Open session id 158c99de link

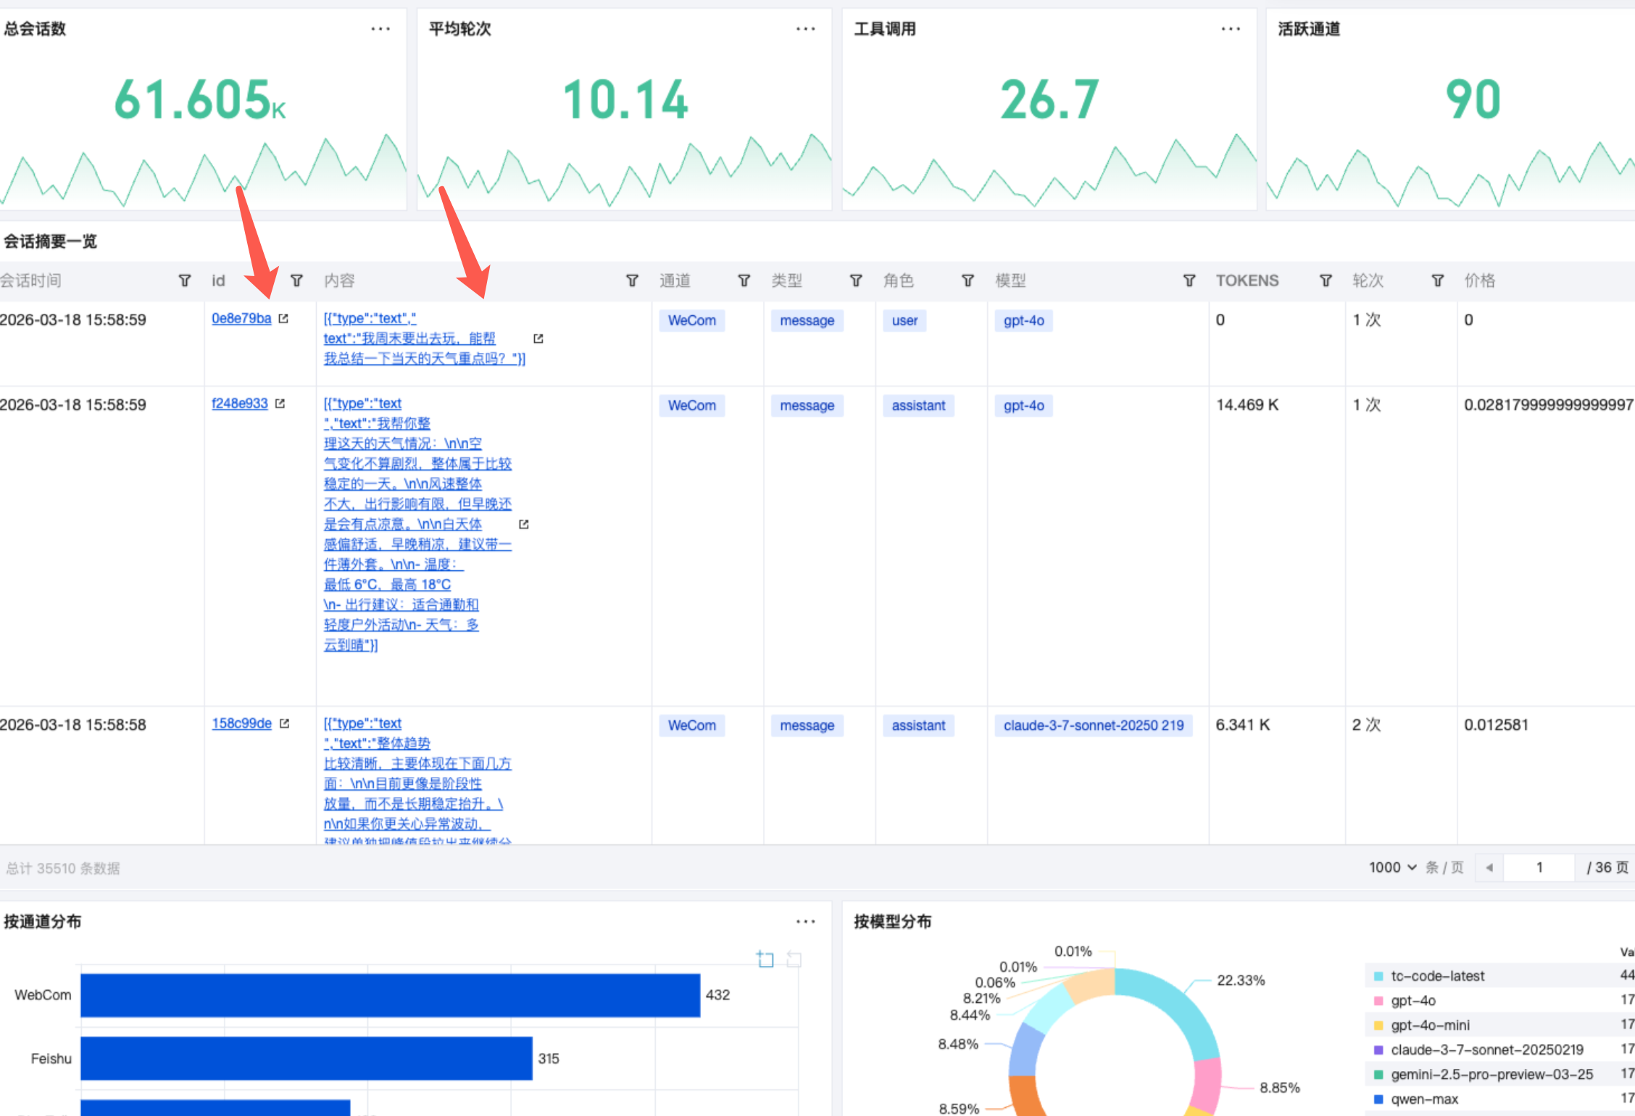[x=241, y=723]
